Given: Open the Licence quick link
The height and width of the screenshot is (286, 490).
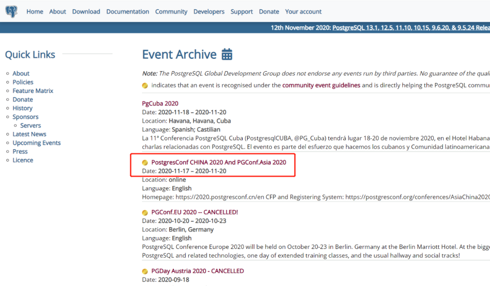Looking at the screenshot, I should (23, 160).
